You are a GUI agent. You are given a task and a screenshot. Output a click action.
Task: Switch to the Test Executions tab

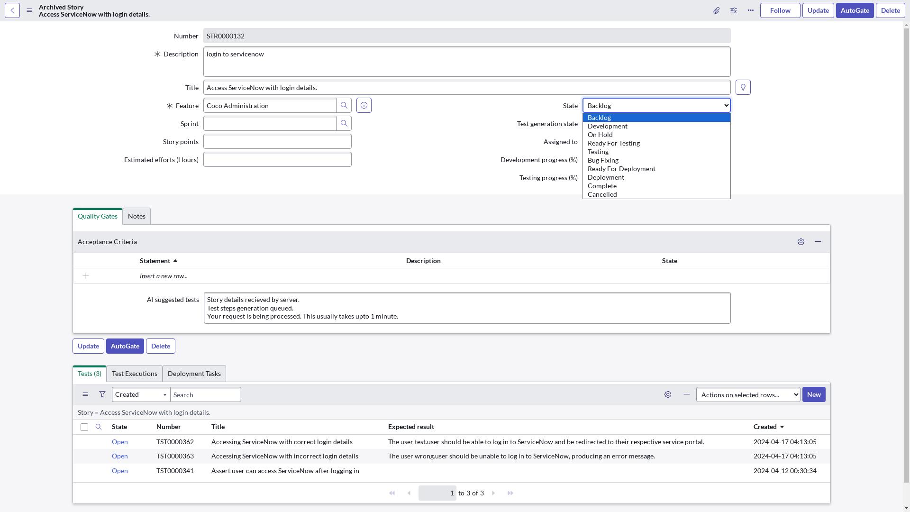[135, 373]
